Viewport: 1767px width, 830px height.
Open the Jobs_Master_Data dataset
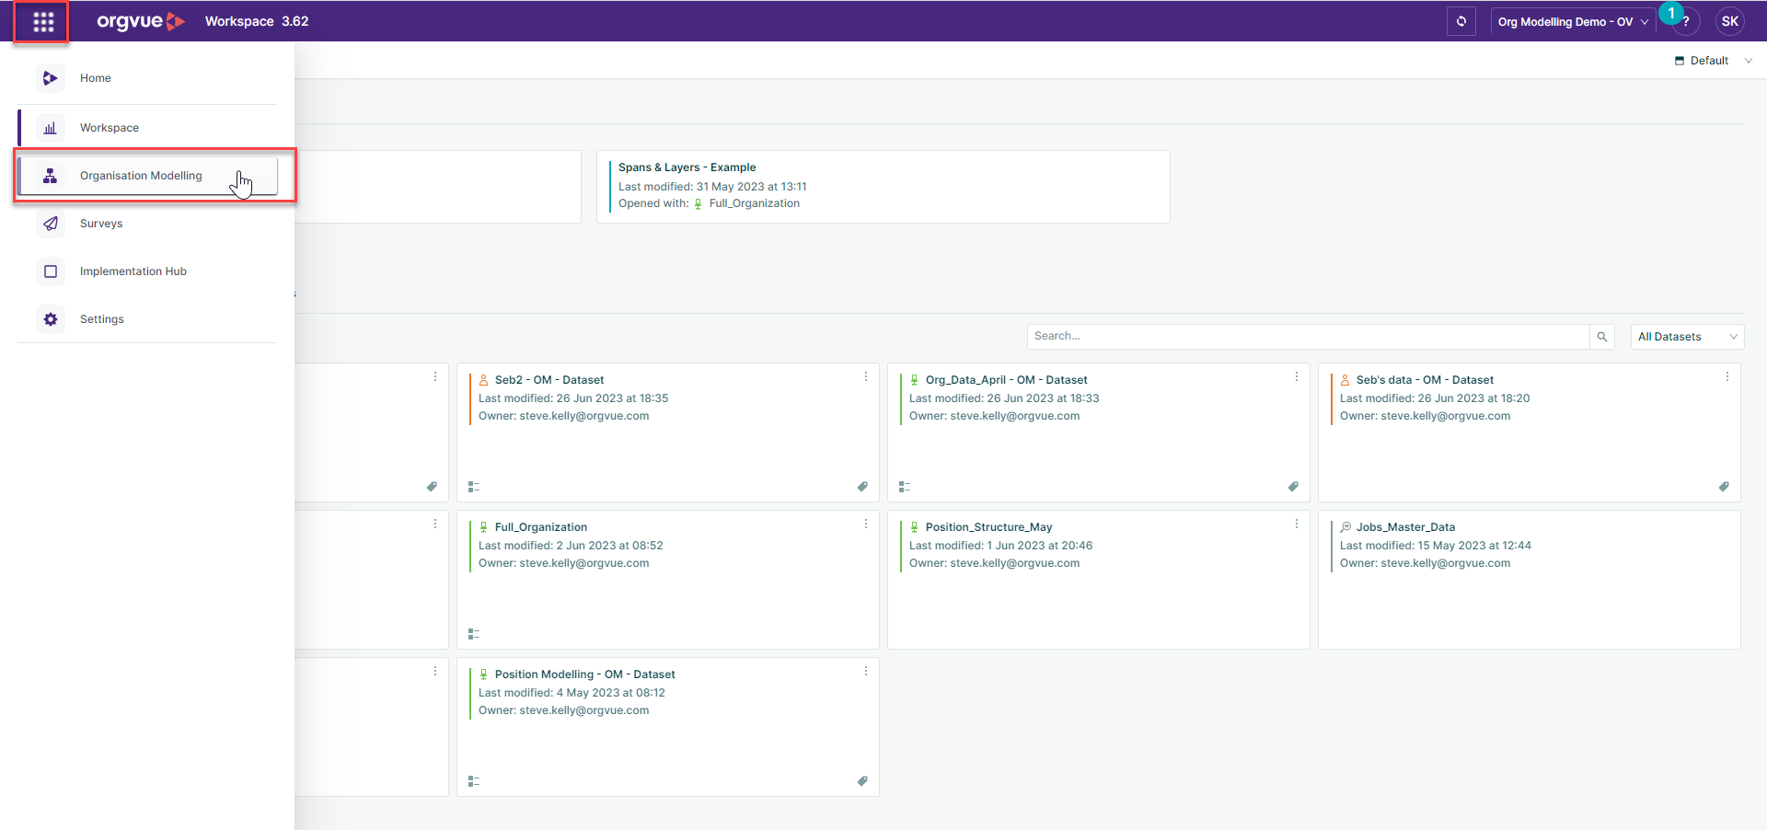point(1405,527)
